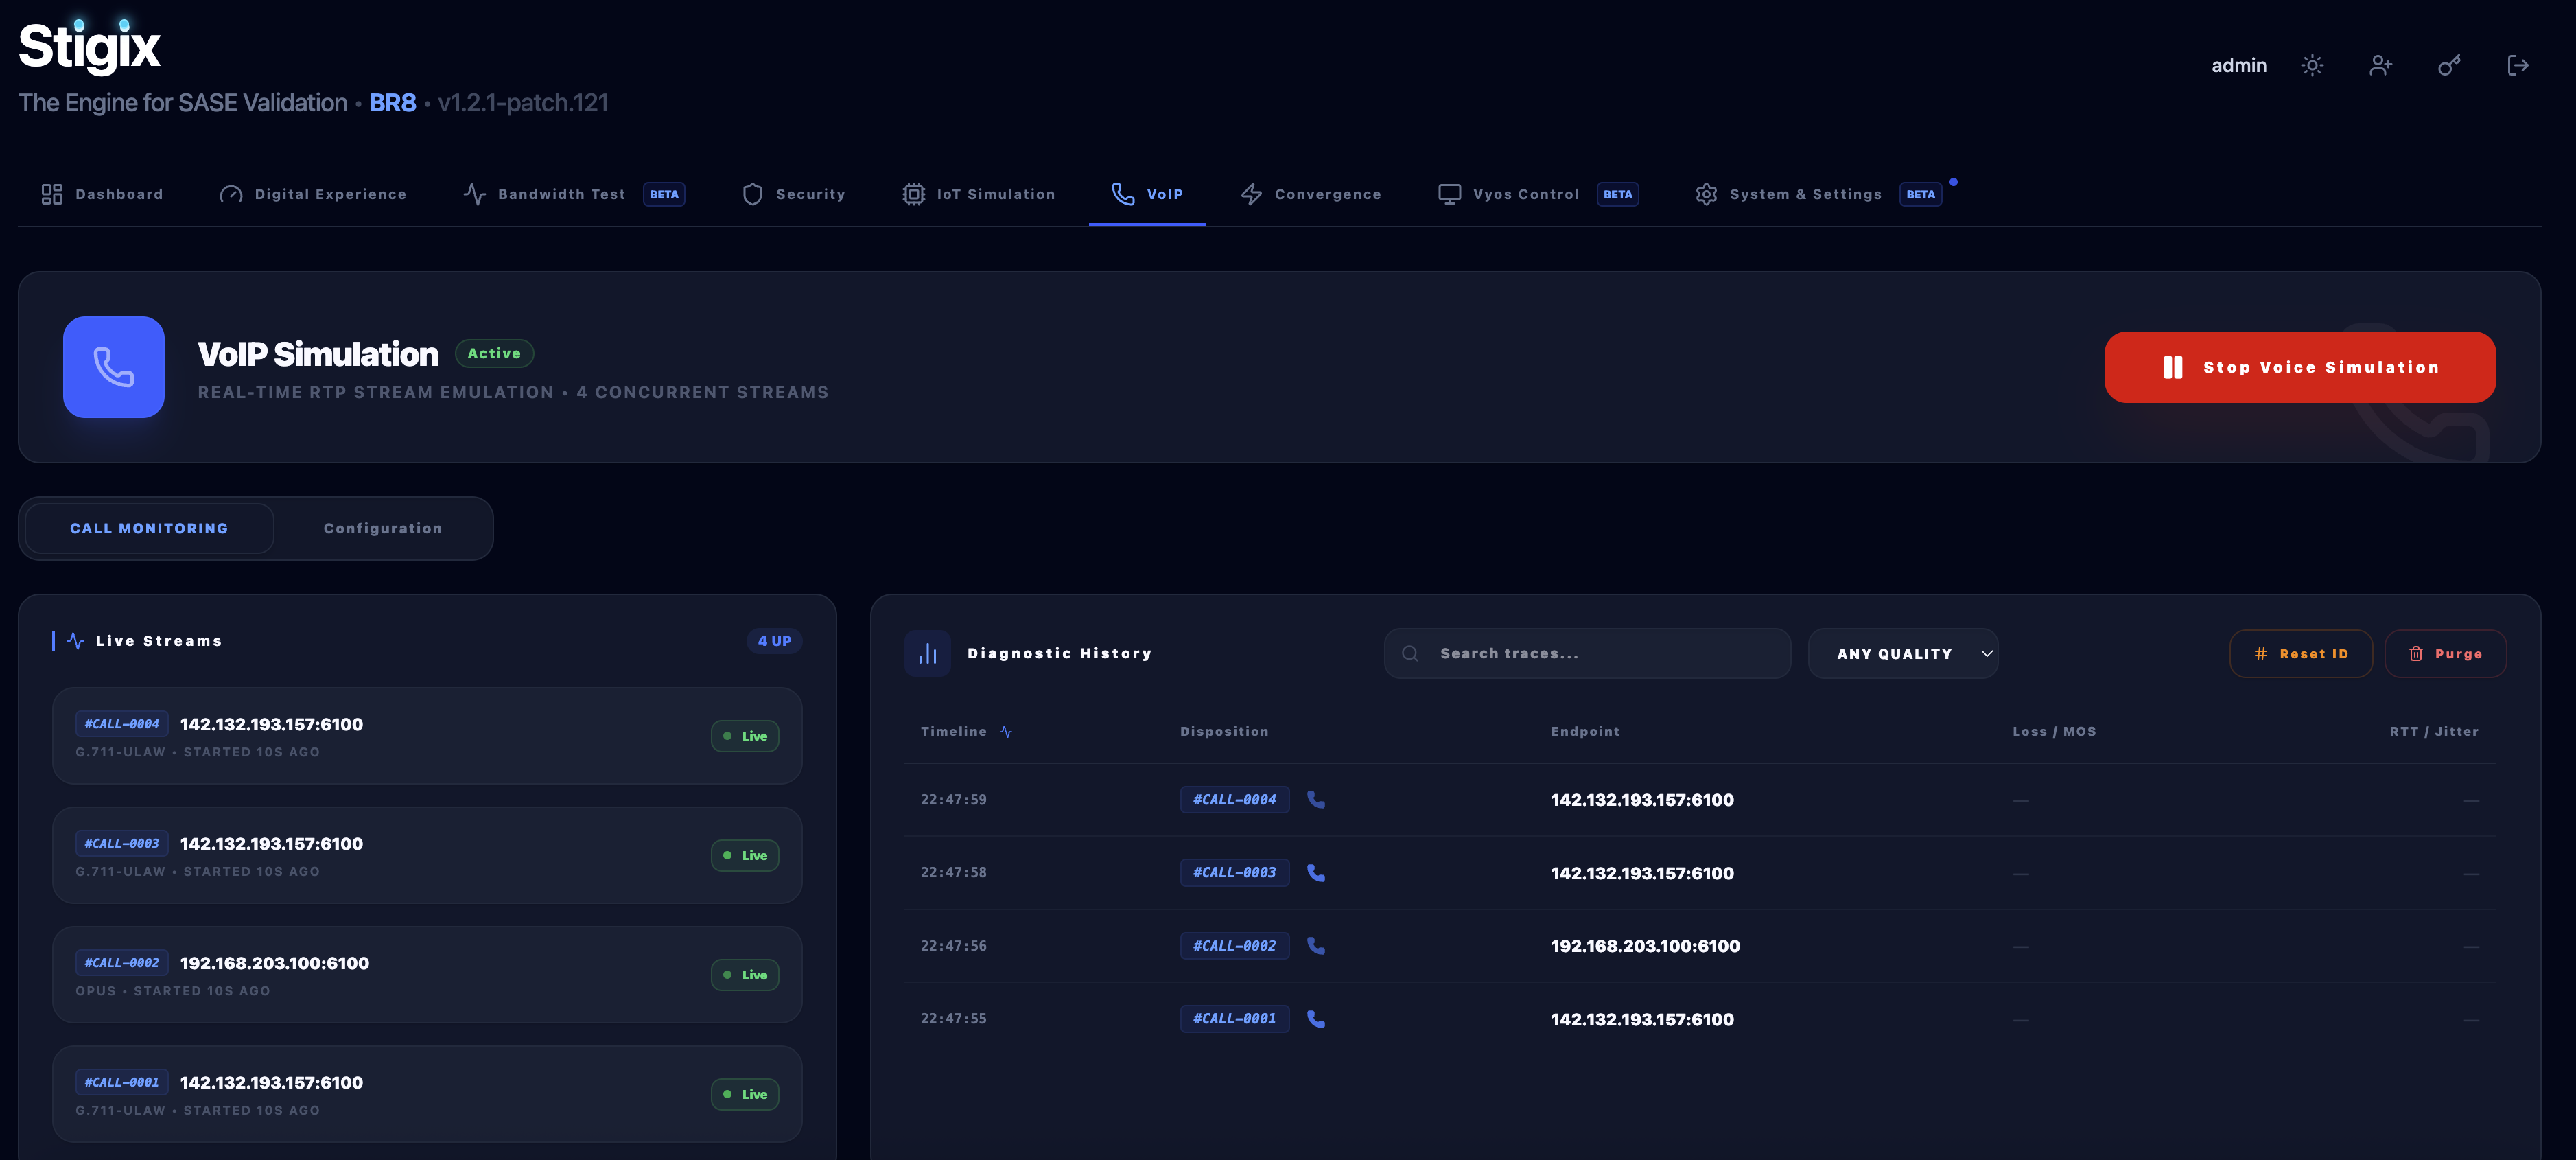The height and width of the screenshot is (1160, 2576).
Task: Click the Convergence lightning icon
Action: tap(1250, 194)
